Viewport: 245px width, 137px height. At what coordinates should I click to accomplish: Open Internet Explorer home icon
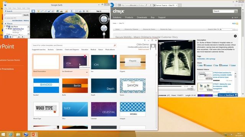[236, 5]
